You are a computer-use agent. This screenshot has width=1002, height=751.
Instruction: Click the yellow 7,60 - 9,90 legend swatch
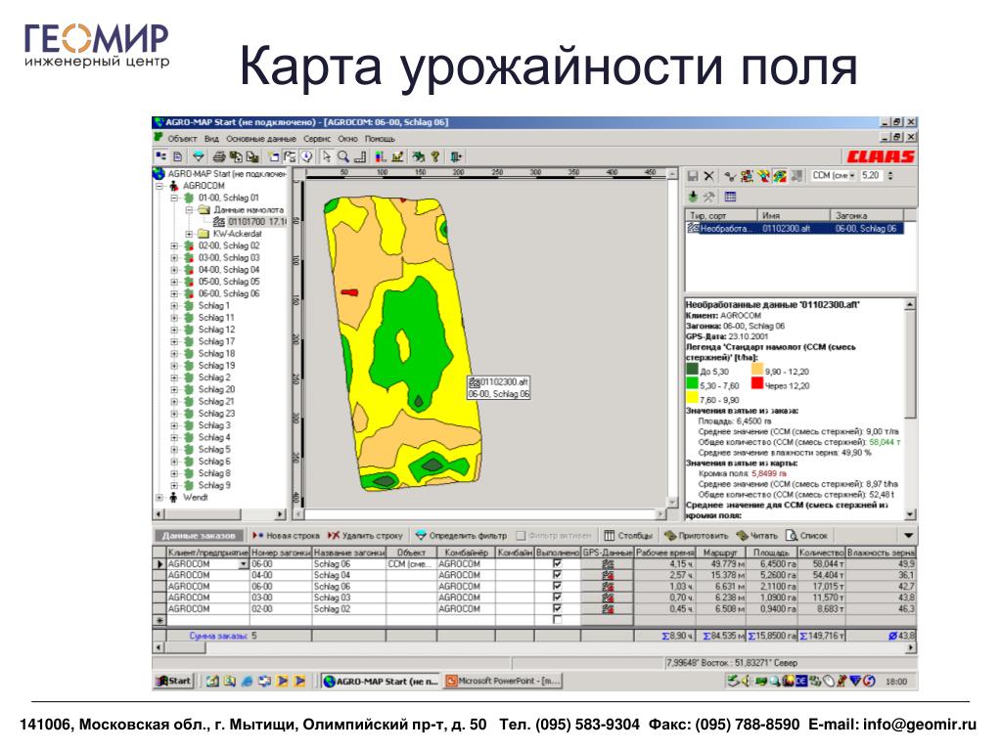pos(692,398)
